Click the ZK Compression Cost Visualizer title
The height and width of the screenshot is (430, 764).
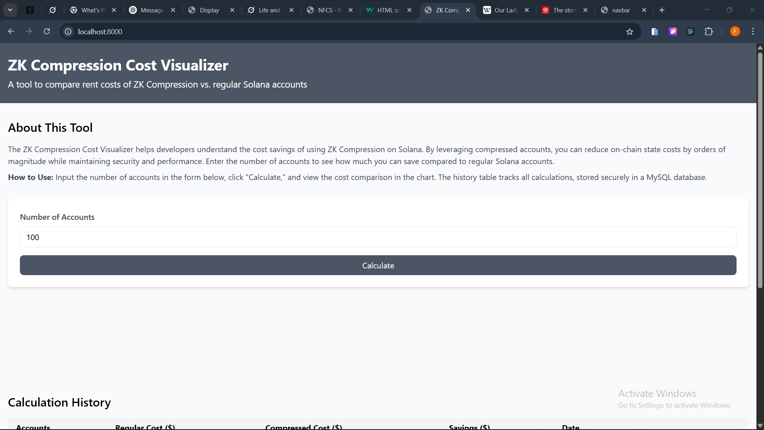118,65
